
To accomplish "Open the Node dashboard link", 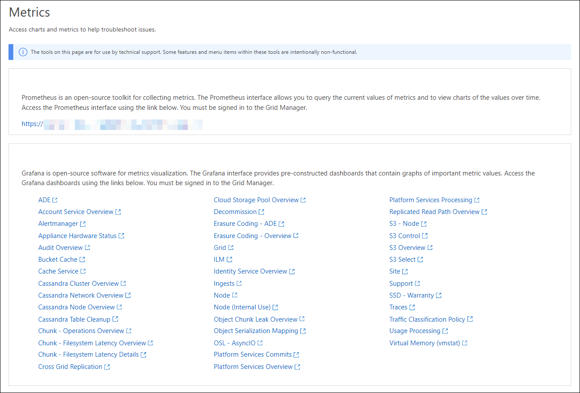I will coord(222,295).
